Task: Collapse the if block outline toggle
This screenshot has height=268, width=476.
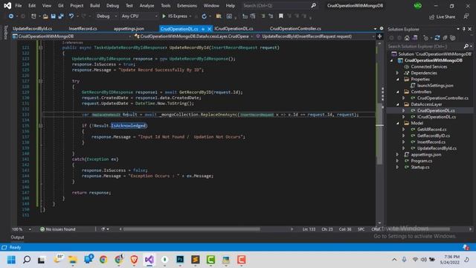Action: click(40, 126)
